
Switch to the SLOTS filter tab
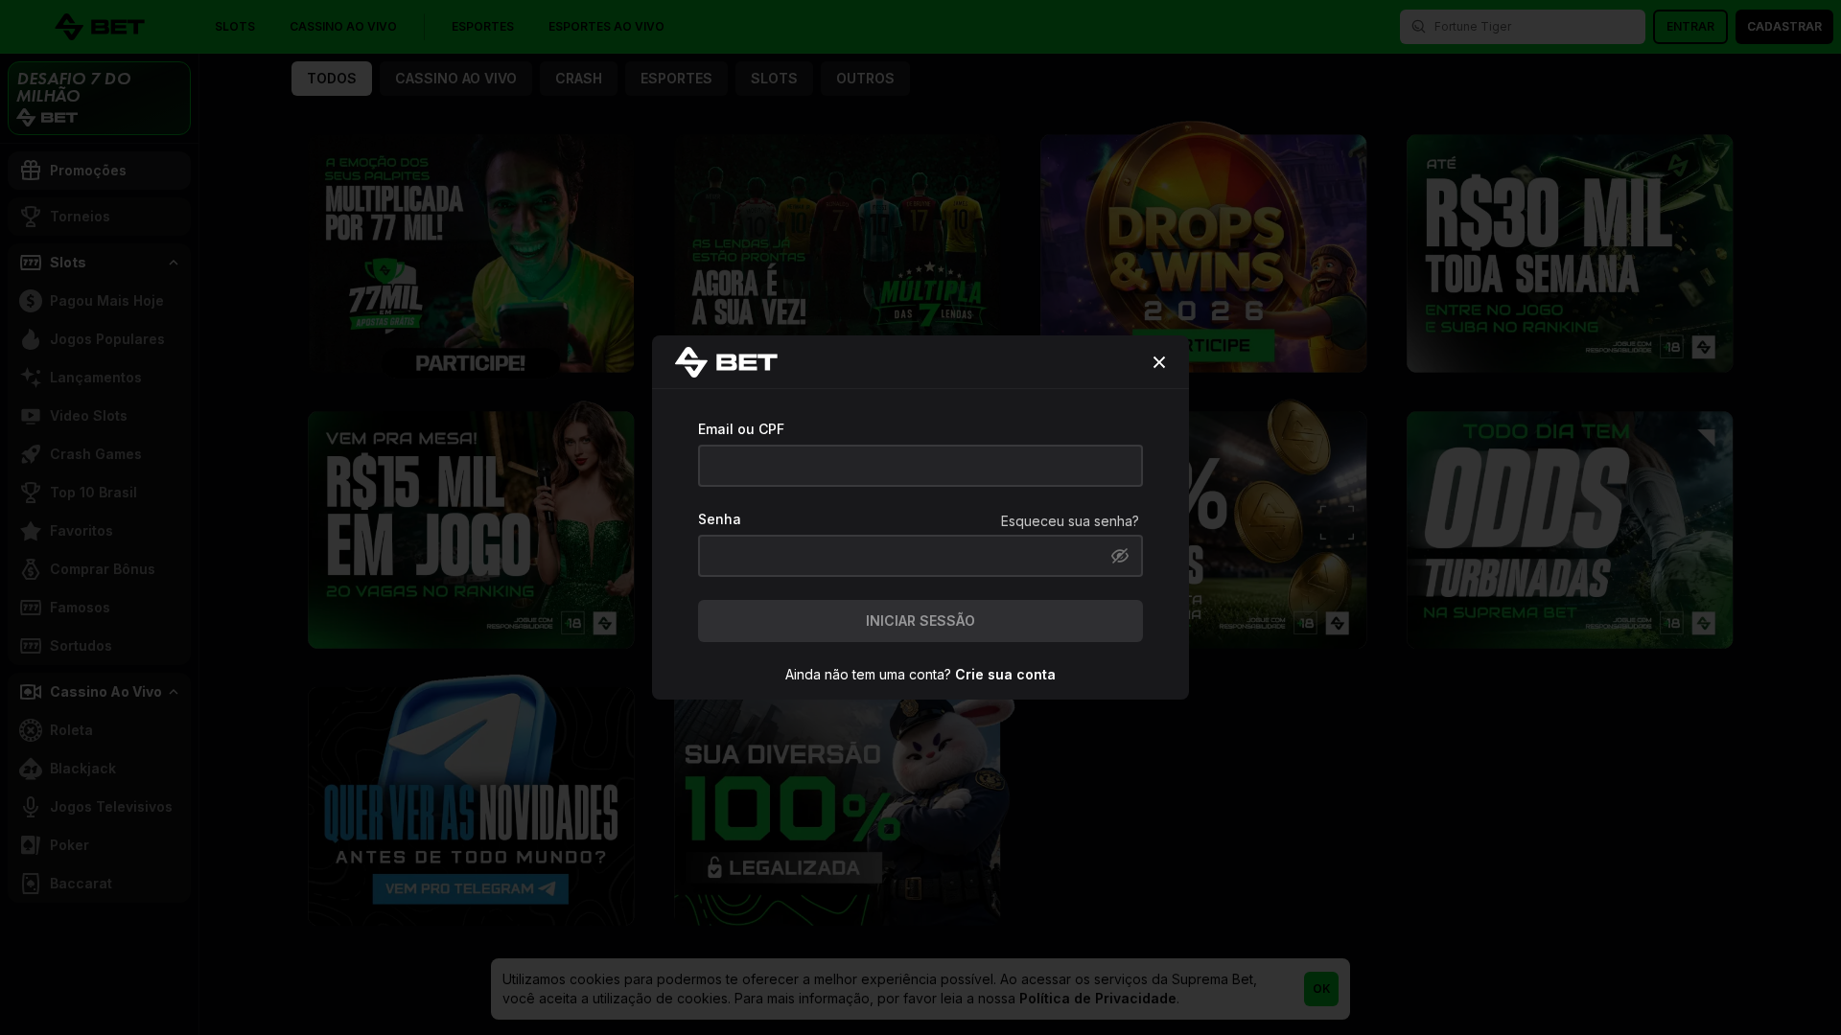(774, 79)
